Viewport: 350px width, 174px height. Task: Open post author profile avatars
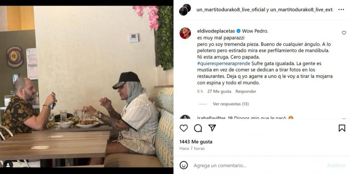185,10
